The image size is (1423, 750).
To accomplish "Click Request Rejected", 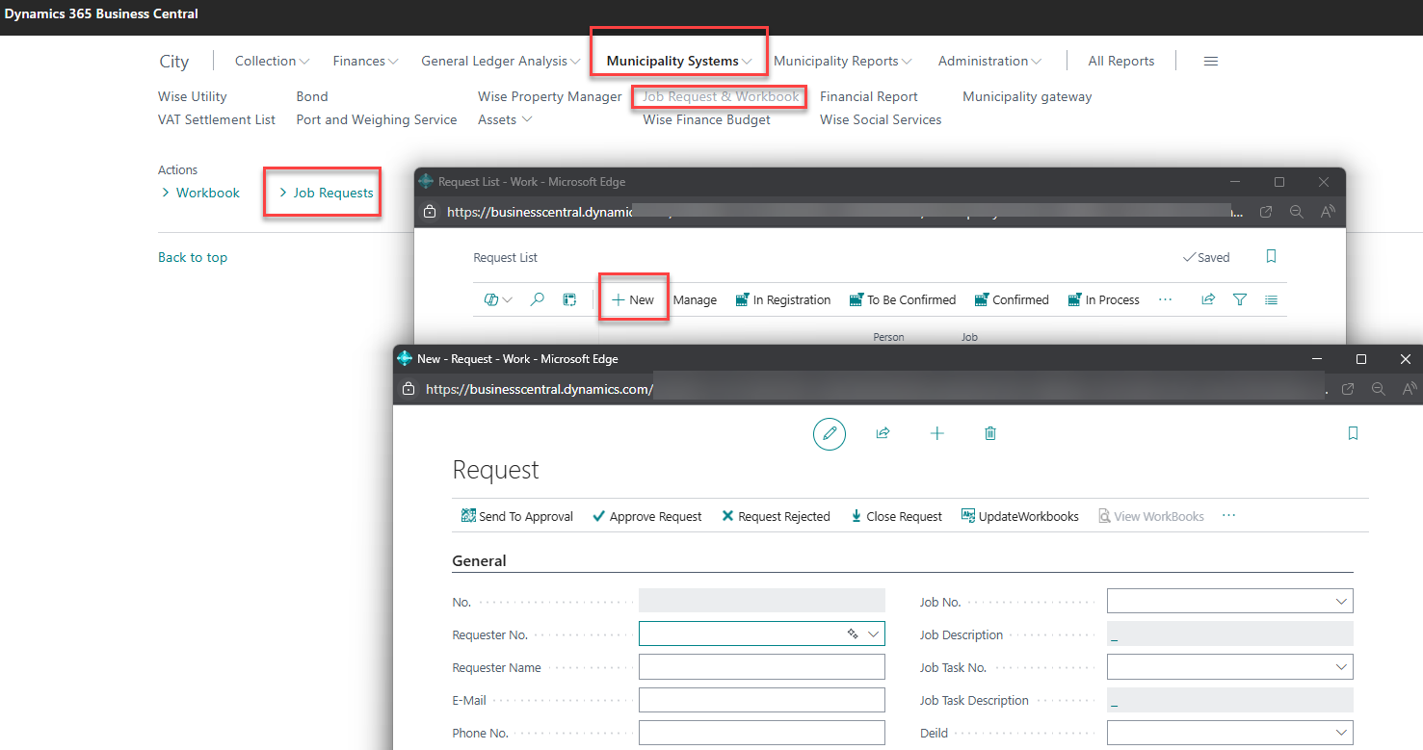I will tap(776, 516).
